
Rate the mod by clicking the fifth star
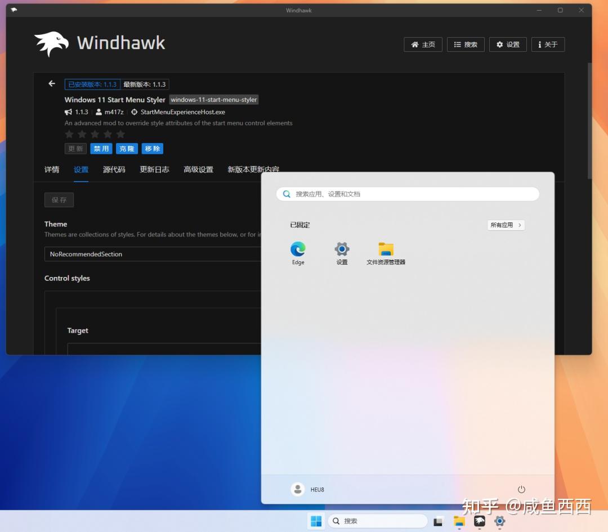tap(120, 134)
